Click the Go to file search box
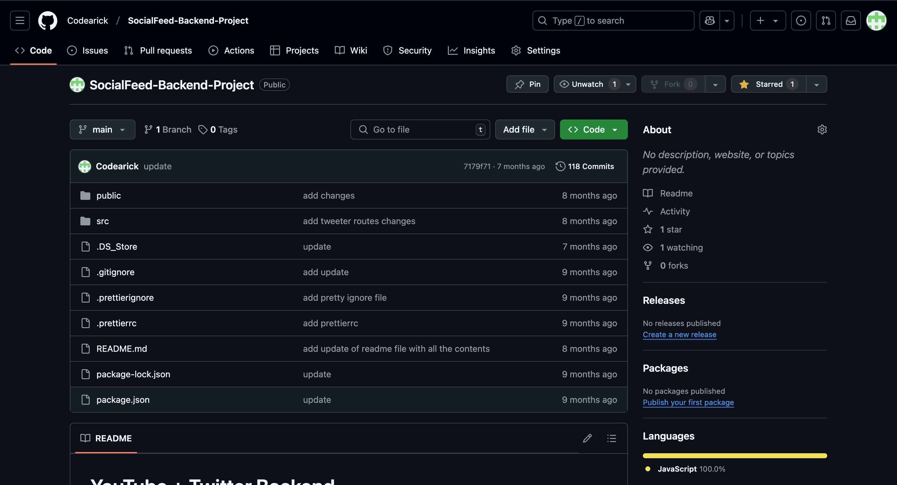This screenshot has width=897, height=485. coord(420,129)
